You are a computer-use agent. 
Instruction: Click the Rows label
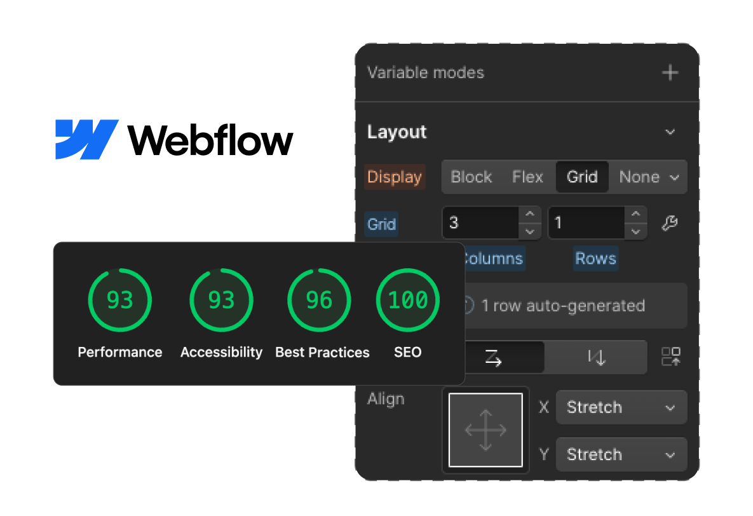pyautogui.click(x=595, y=259)
